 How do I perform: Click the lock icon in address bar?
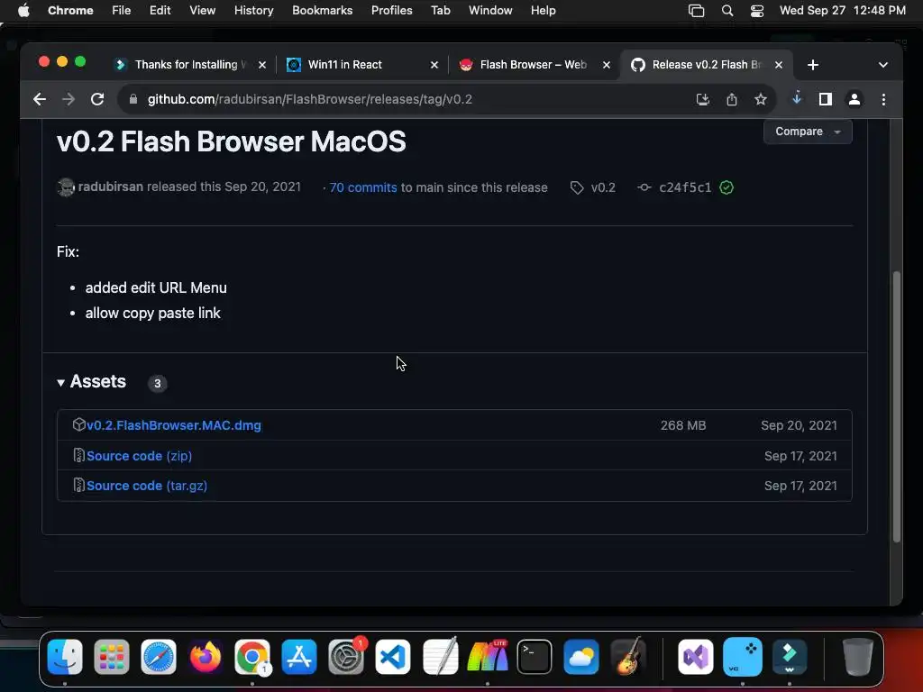(133, 99)
